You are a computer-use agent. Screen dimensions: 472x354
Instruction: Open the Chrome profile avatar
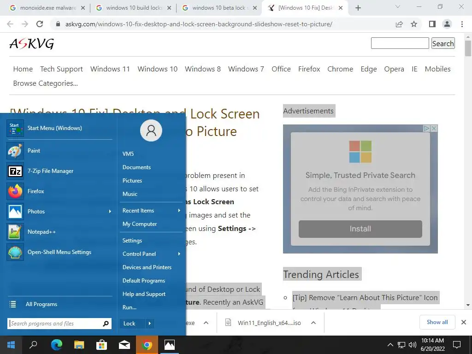pos(447,24)
